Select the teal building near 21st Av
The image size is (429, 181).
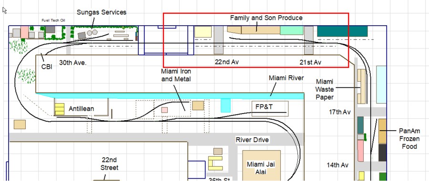tap(342, 31)
